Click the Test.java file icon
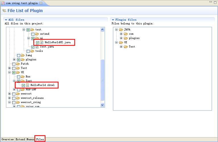Viewport: 218px width, 142px height. point(37,47)
